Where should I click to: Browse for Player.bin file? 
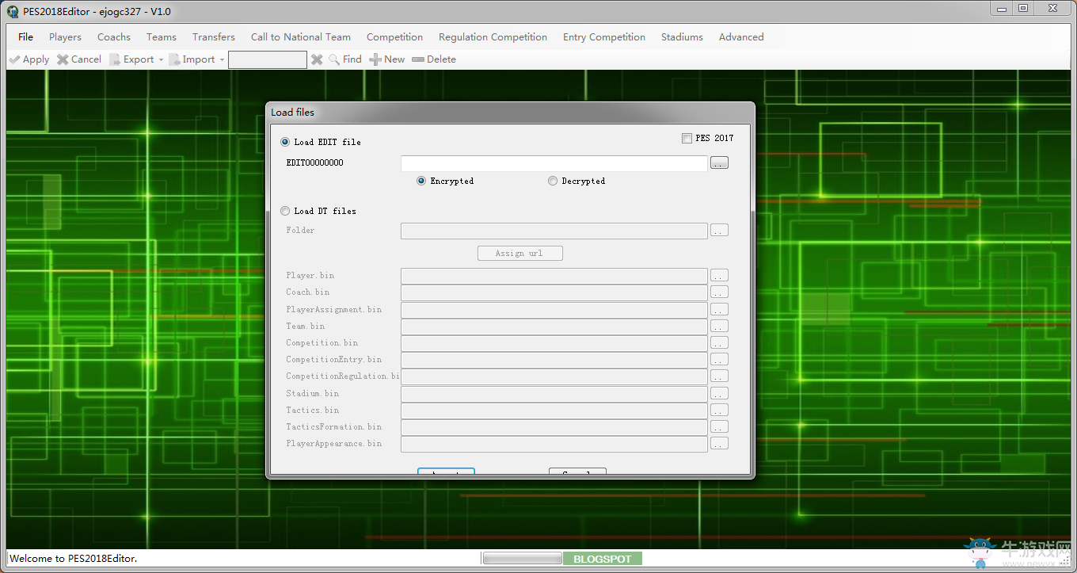click(719, 276)
